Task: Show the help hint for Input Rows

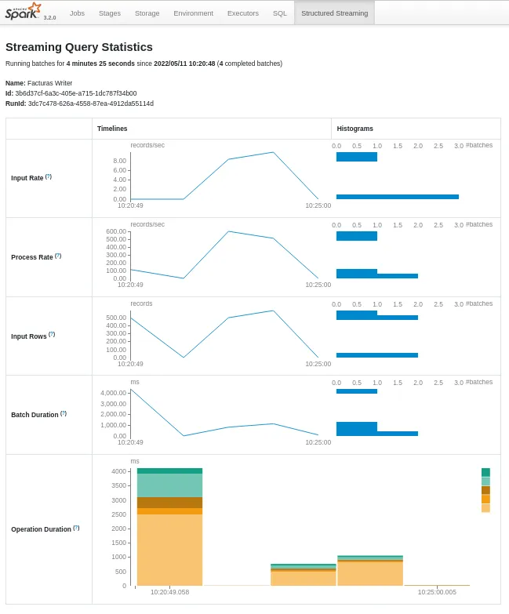Action: point(52,334)
